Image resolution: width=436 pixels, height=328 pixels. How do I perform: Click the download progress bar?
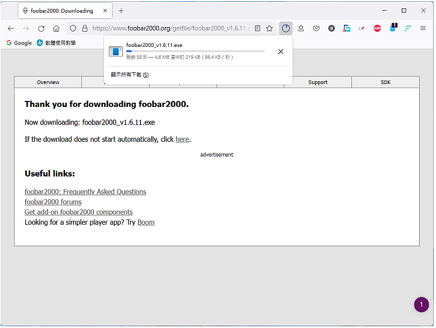[195, 51]
